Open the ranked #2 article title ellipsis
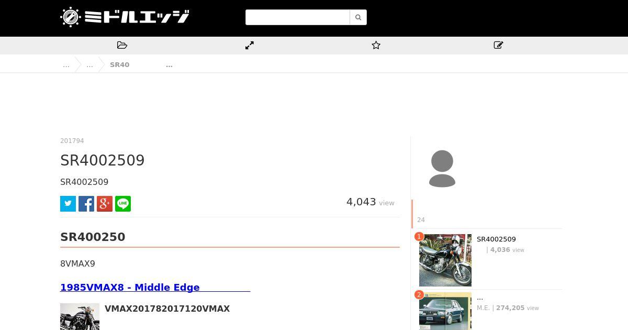 click(x=480, y=298)
